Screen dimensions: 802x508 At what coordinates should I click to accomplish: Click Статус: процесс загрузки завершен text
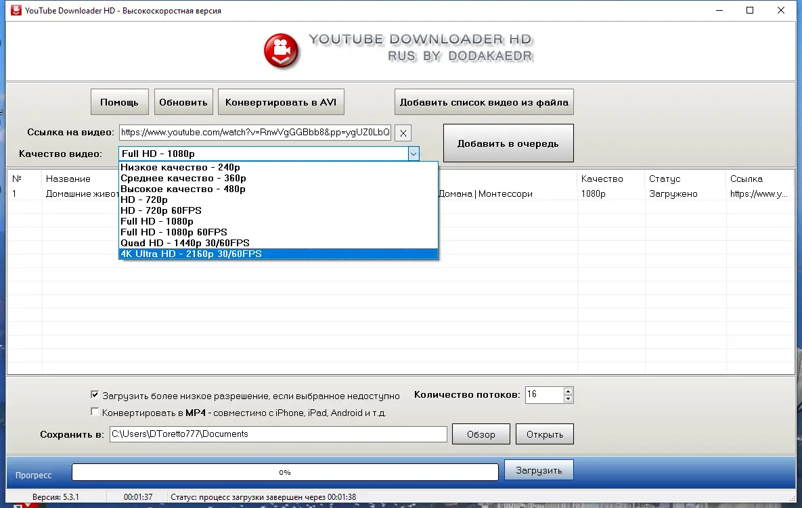coord(263,497)
